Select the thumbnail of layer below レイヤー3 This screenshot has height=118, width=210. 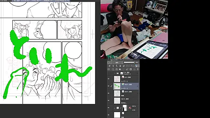(x=117, y=93)
